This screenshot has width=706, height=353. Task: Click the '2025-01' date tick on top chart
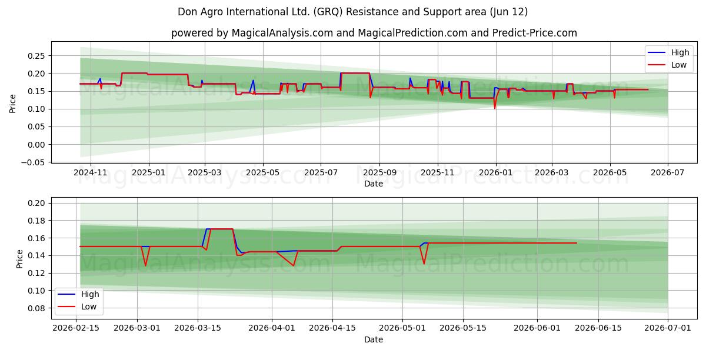[x=148, y=172]
